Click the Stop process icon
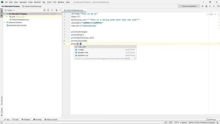Image resolution: width=220 pixels, height=124 pixels. pos(214,6)
